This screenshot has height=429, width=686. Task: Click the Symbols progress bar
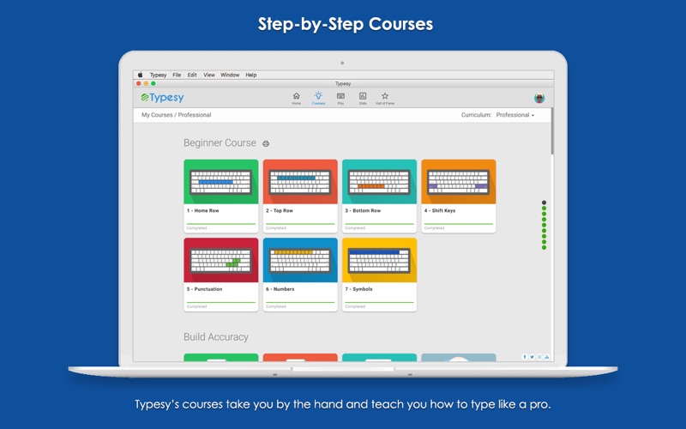coord(379,303)
